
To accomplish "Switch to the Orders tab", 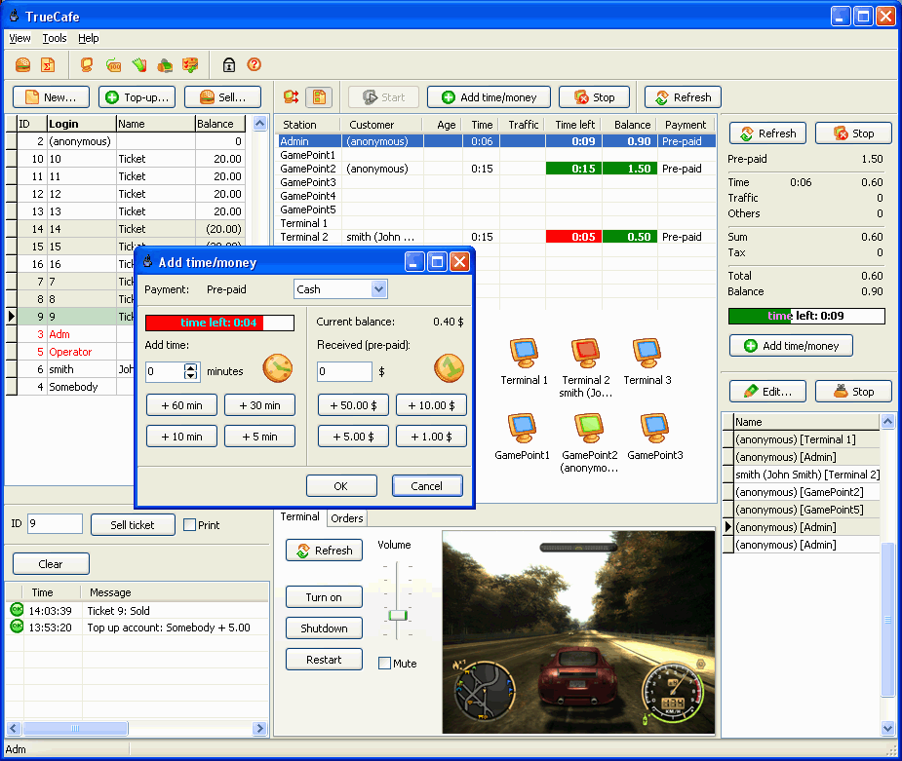I will (346, 518).
